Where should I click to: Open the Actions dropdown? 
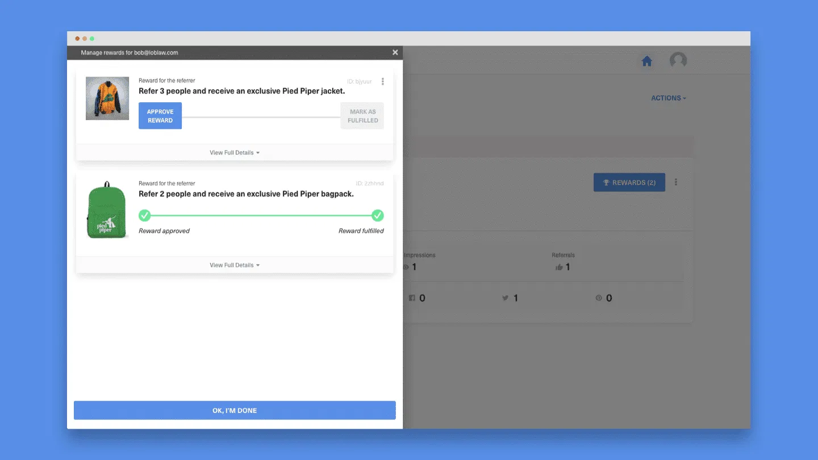668,98
